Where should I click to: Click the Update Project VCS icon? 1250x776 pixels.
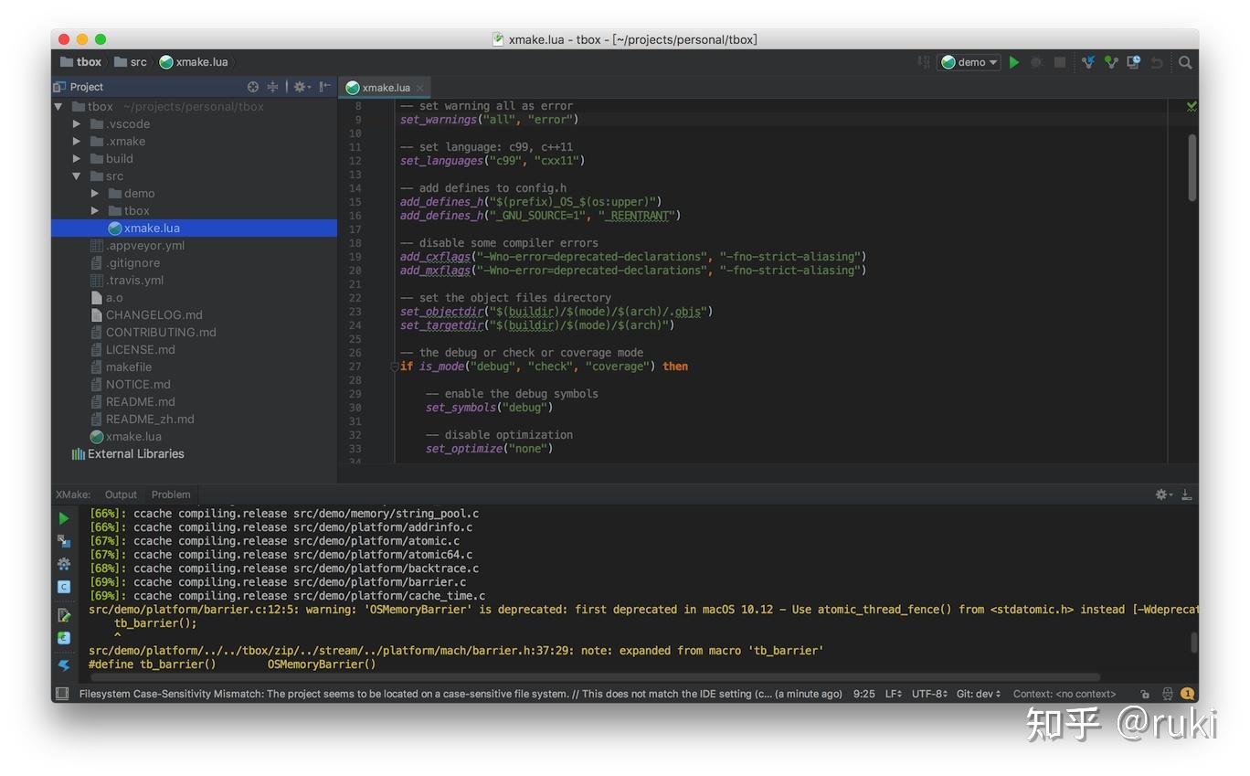[1088, 62]
